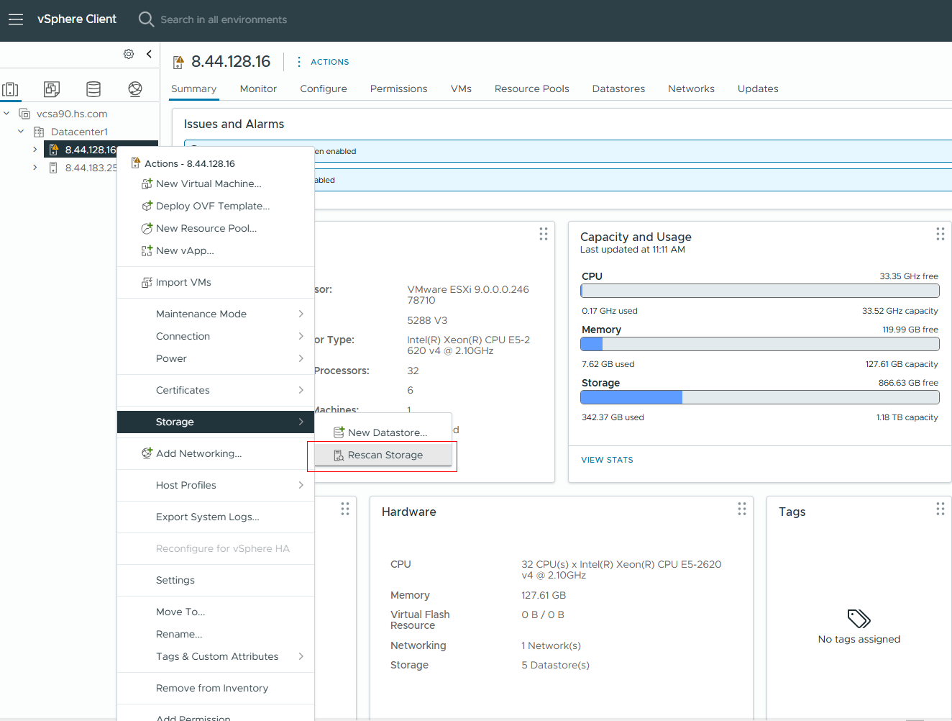Click the CPU usage bar
The width and height of the screenshot is (952, 721).
(x=760, y=291)
